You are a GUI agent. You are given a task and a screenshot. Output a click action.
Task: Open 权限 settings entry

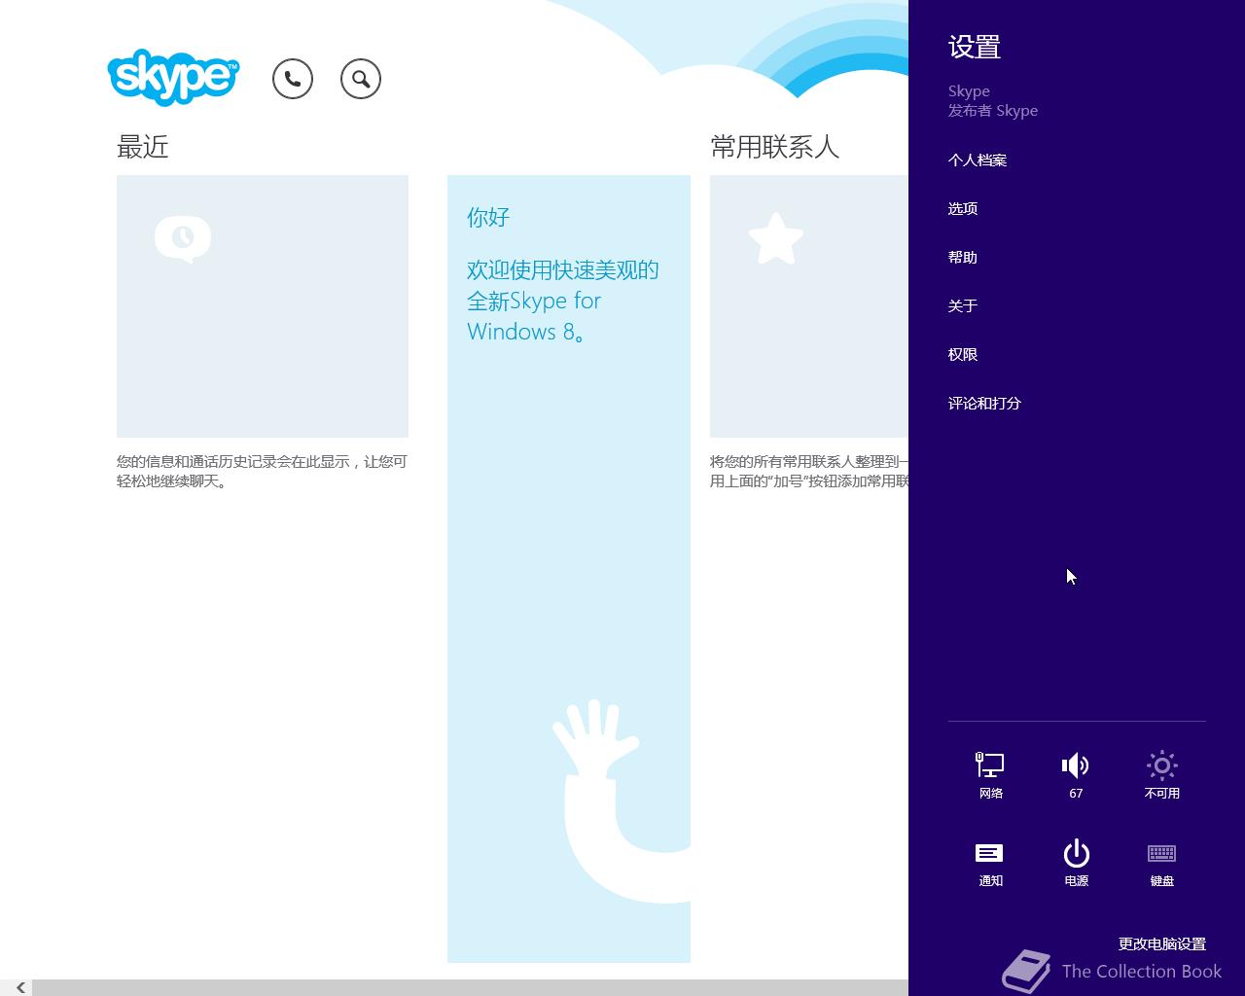click(963, 355)
